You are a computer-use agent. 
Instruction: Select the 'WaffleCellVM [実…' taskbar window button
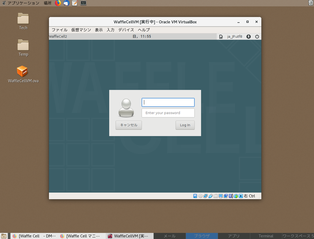[129, 236]
